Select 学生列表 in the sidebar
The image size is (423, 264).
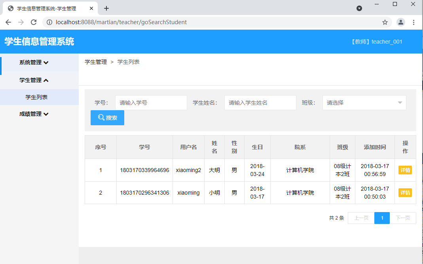click(x=36, y=97)
